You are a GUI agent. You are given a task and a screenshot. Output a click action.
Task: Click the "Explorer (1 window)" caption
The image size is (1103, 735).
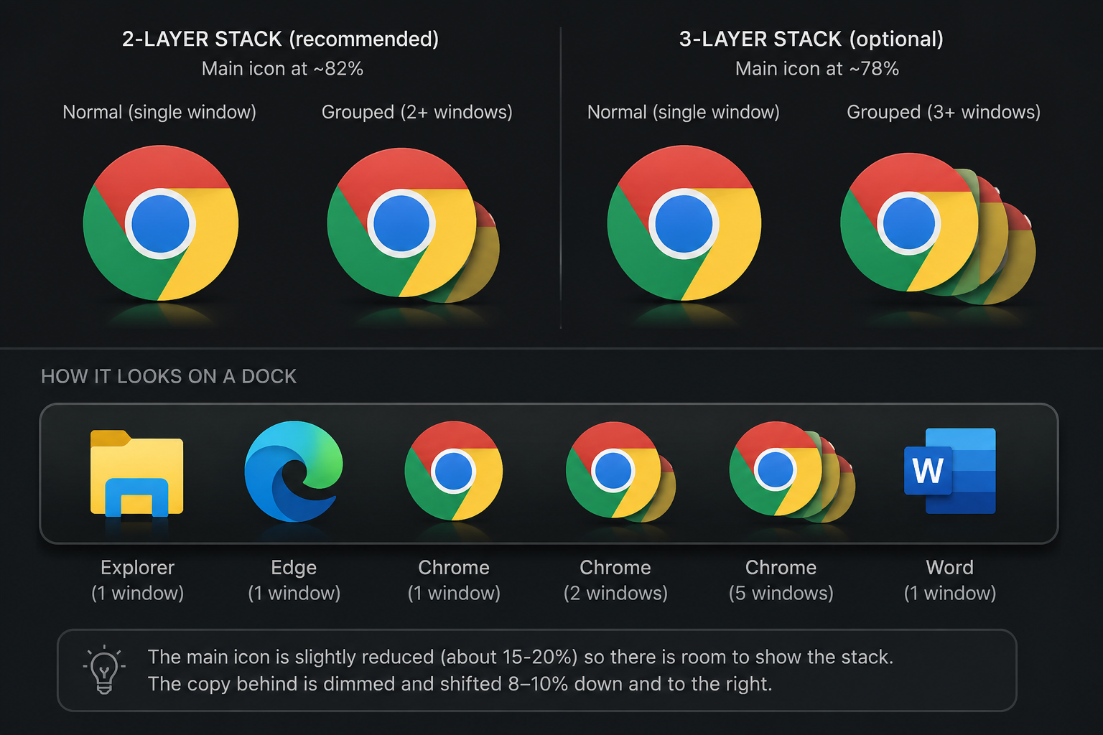coord(137,580)
